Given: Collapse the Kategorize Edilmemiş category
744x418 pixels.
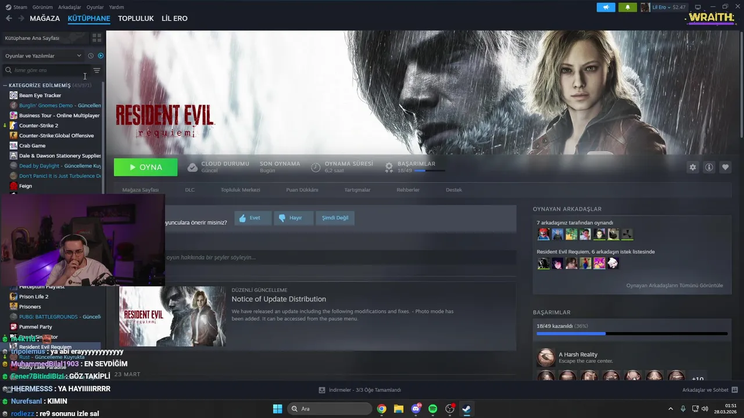Looking at the screenshot, I should coord(5,85).
